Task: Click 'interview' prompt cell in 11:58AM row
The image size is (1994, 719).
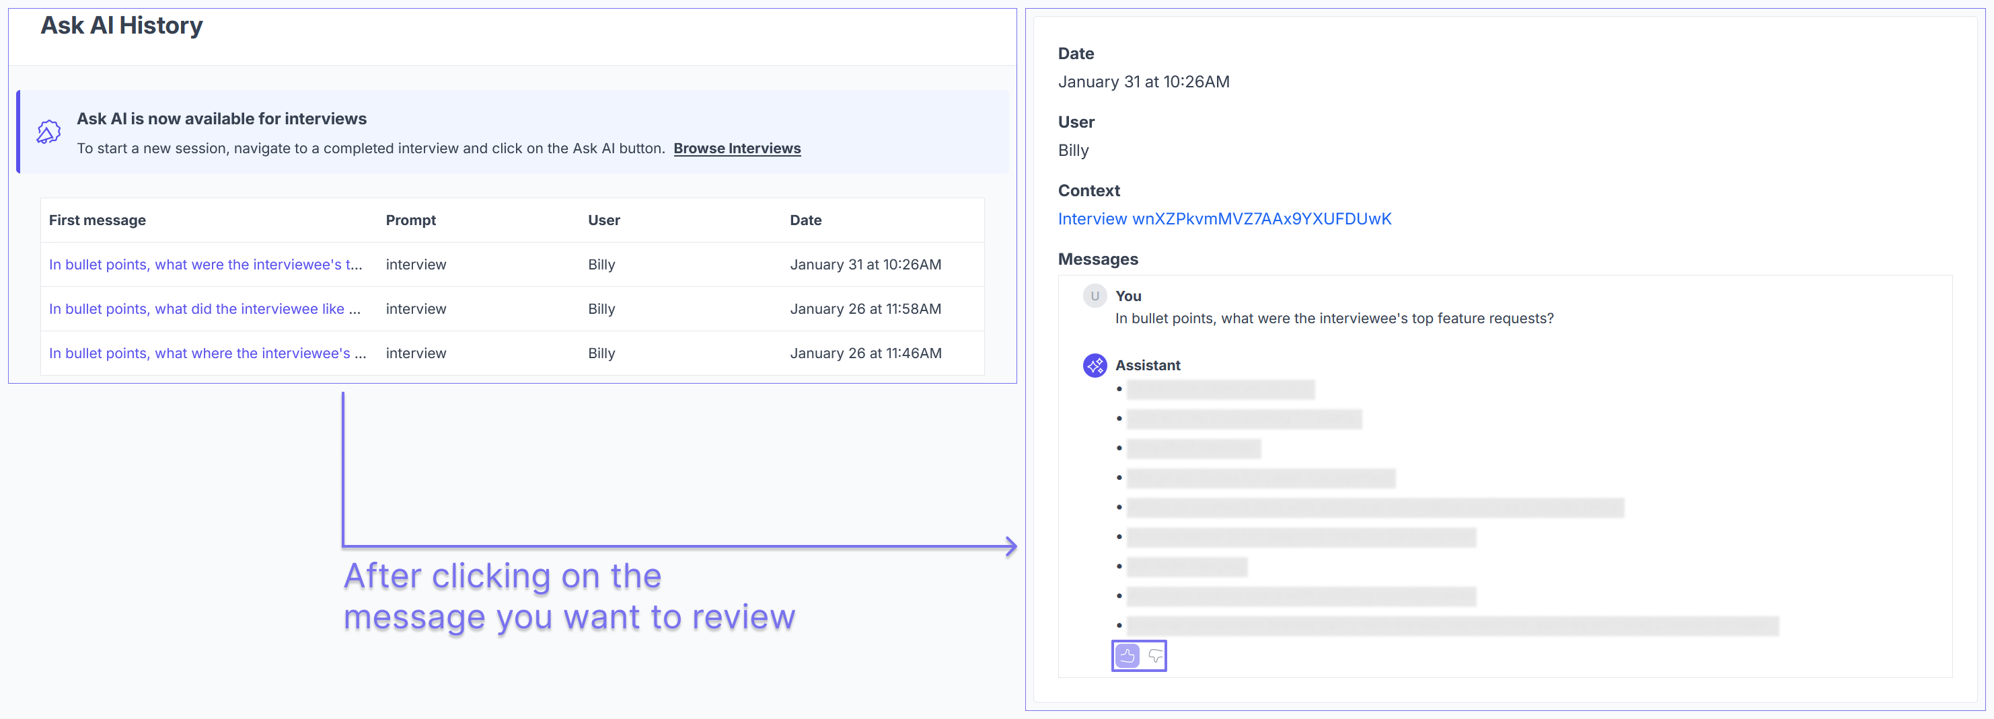Action: 416,308
